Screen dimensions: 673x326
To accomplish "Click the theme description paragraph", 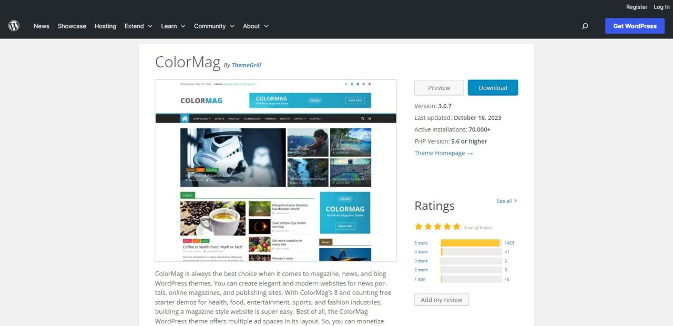I will click(x=273, y=297).
